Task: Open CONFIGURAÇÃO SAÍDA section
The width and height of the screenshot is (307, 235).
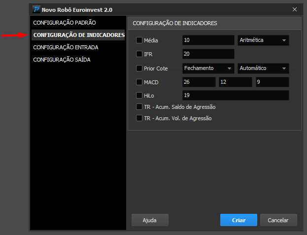Action: point(62,60)
